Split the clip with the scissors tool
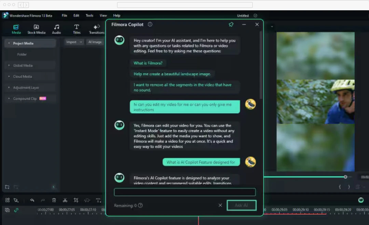This screenshot has width=369, height=225. (x=65, y=200)
